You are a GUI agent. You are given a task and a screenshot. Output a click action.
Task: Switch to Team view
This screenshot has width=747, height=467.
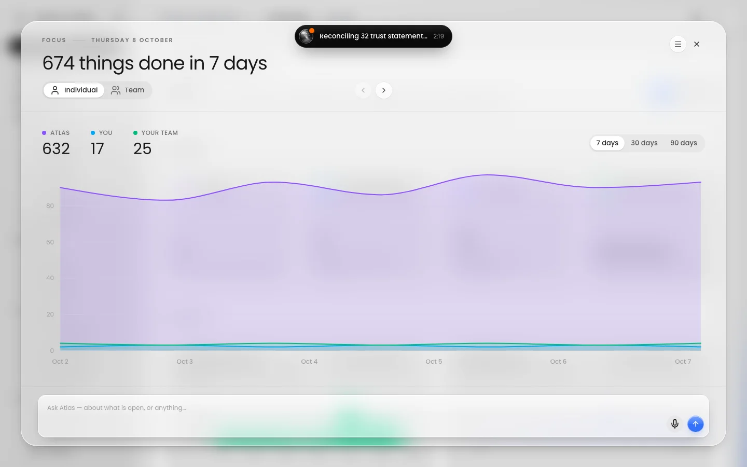(128, 90)
